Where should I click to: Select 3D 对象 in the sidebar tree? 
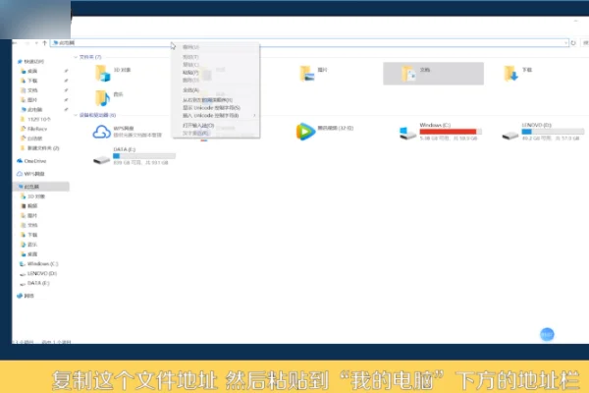tap(36, 196)
